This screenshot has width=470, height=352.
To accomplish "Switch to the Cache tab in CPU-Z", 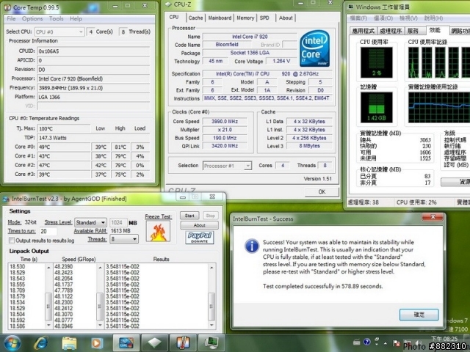I will pos(196,18).
